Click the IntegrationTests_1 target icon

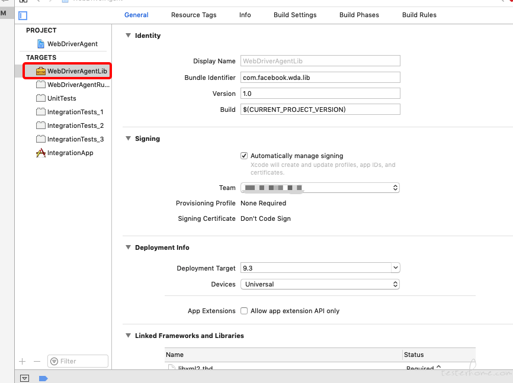point(41,112)
